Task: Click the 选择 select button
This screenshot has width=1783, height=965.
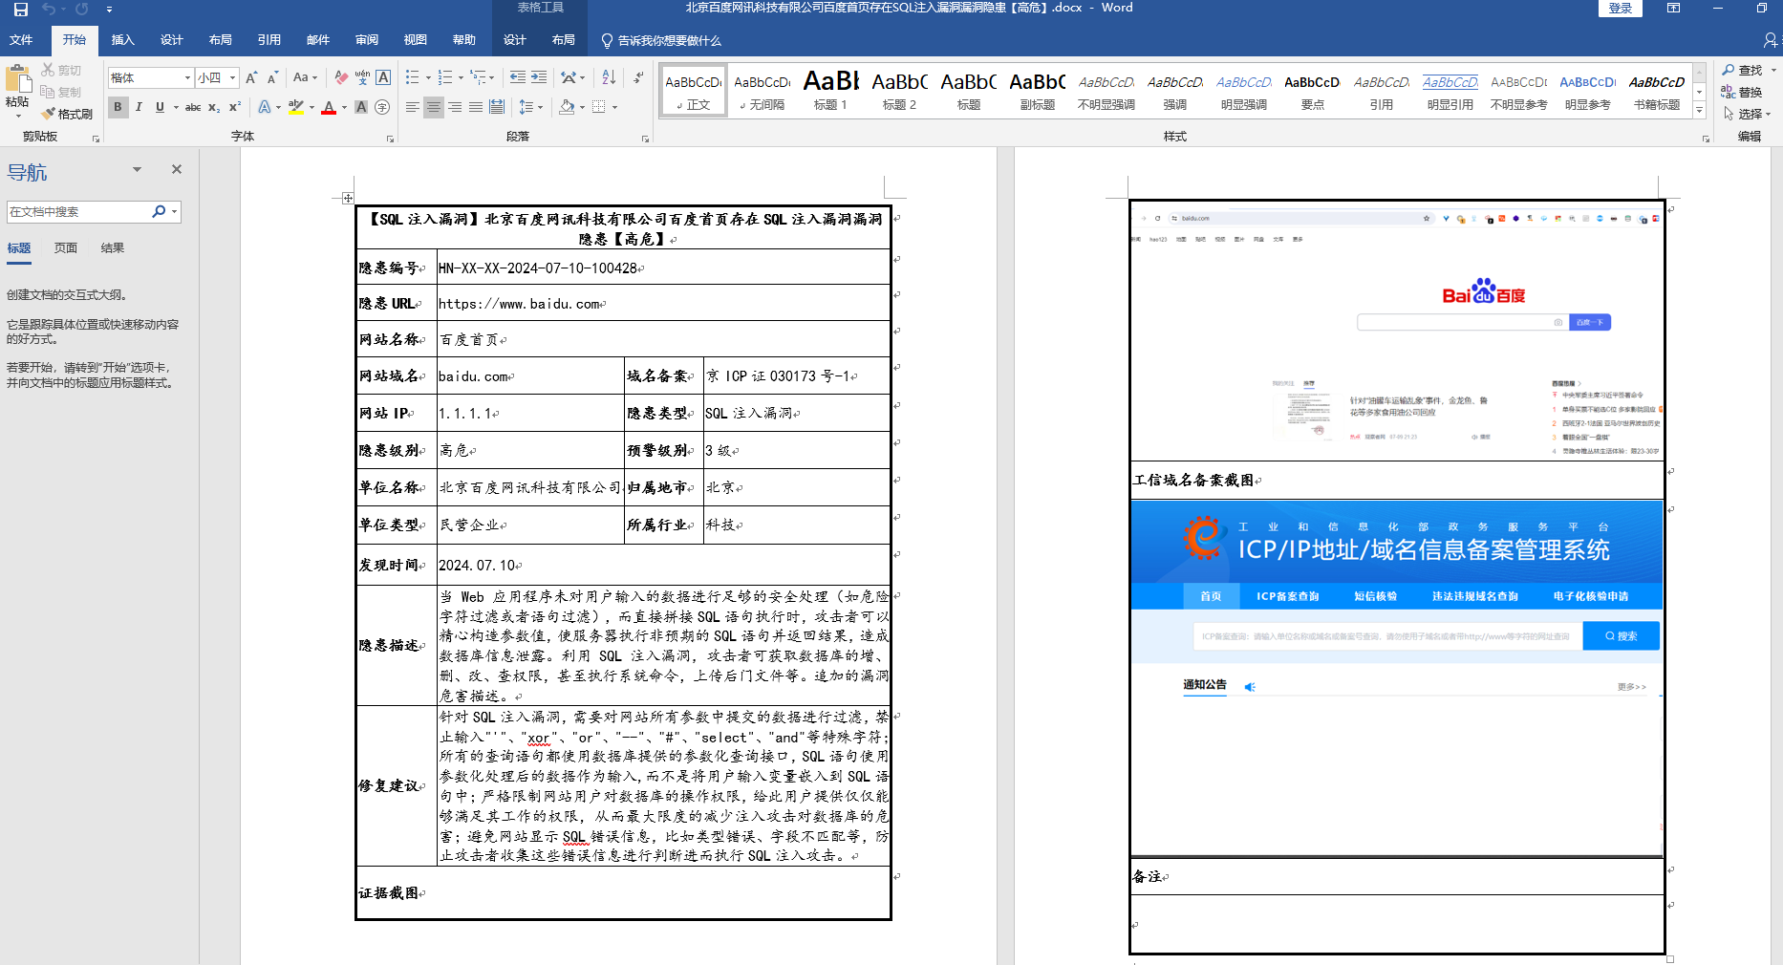Action: [1748, 114]
